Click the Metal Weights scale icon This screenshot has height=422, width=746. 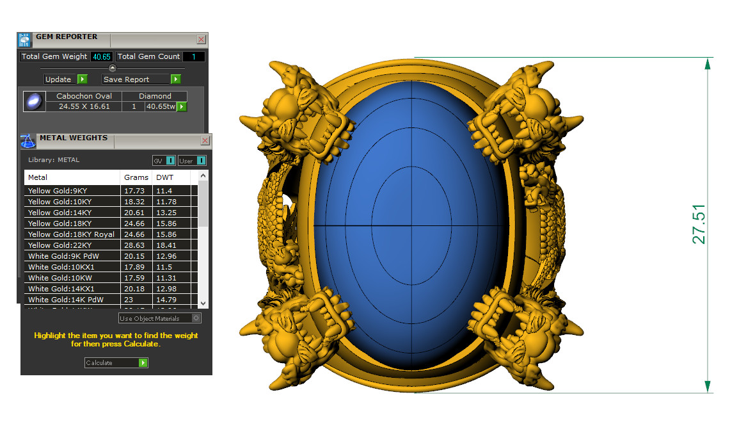point(28,140)
